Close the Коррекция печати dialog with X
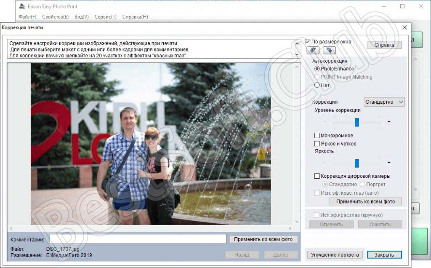Screen dimensions: 431x268 click(404, 27)
